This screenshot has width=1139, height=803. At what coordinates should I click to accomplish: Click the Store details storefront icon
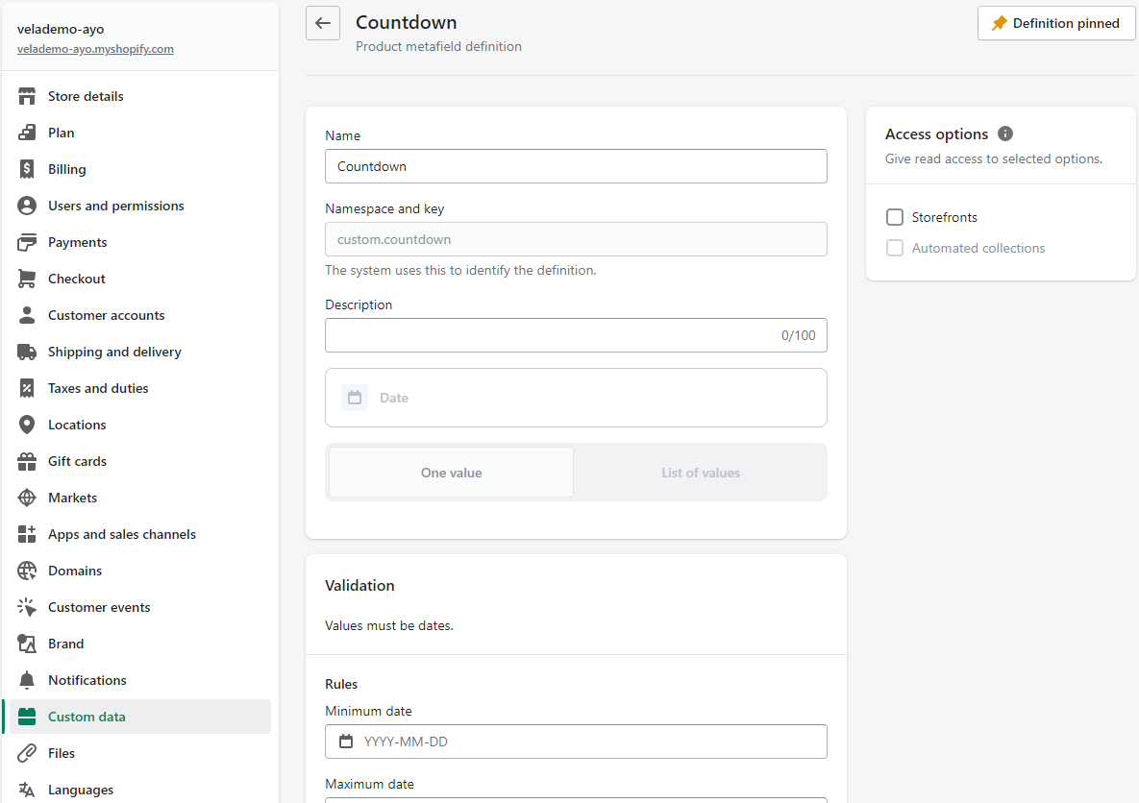tap(27, 96)
